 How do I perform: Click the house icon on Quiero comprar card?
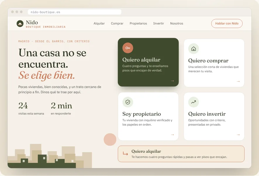[x=194, y=49]
